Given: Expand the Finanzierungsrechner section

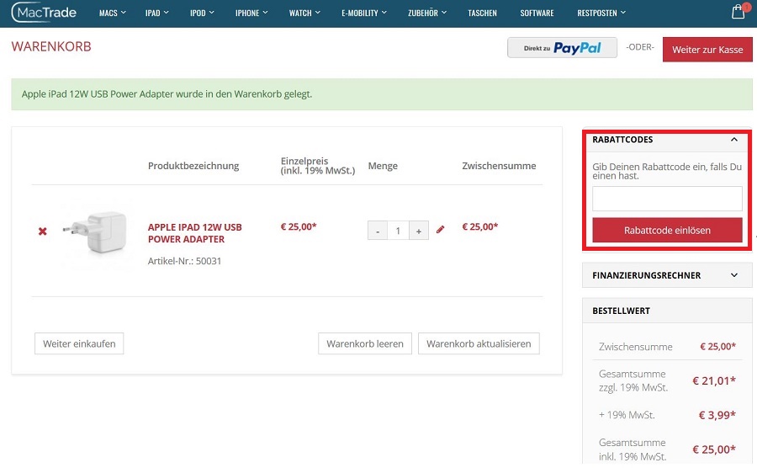Looking at the screenshot, I should [x=667, y=275].
